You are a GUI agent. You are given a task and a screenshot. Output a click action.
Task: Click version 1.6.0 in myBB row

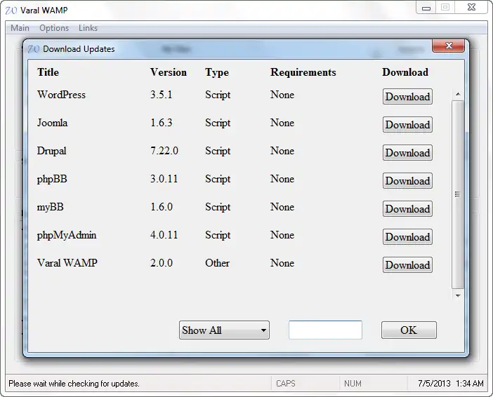[162, 207]
